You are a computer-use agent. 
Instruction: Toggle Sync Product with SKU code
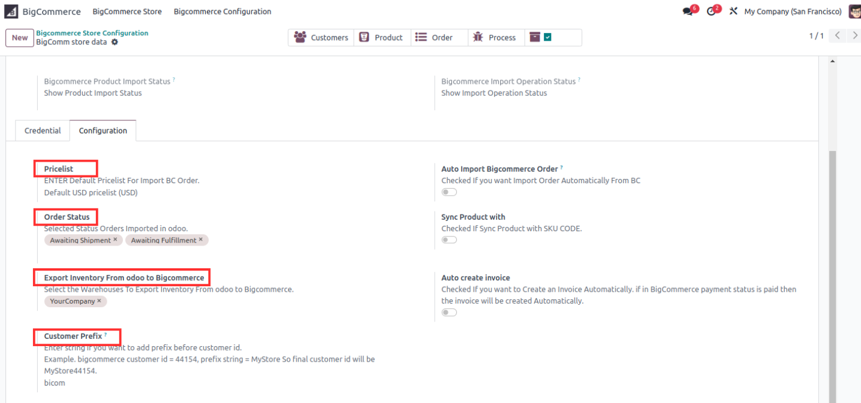(449, 240)
